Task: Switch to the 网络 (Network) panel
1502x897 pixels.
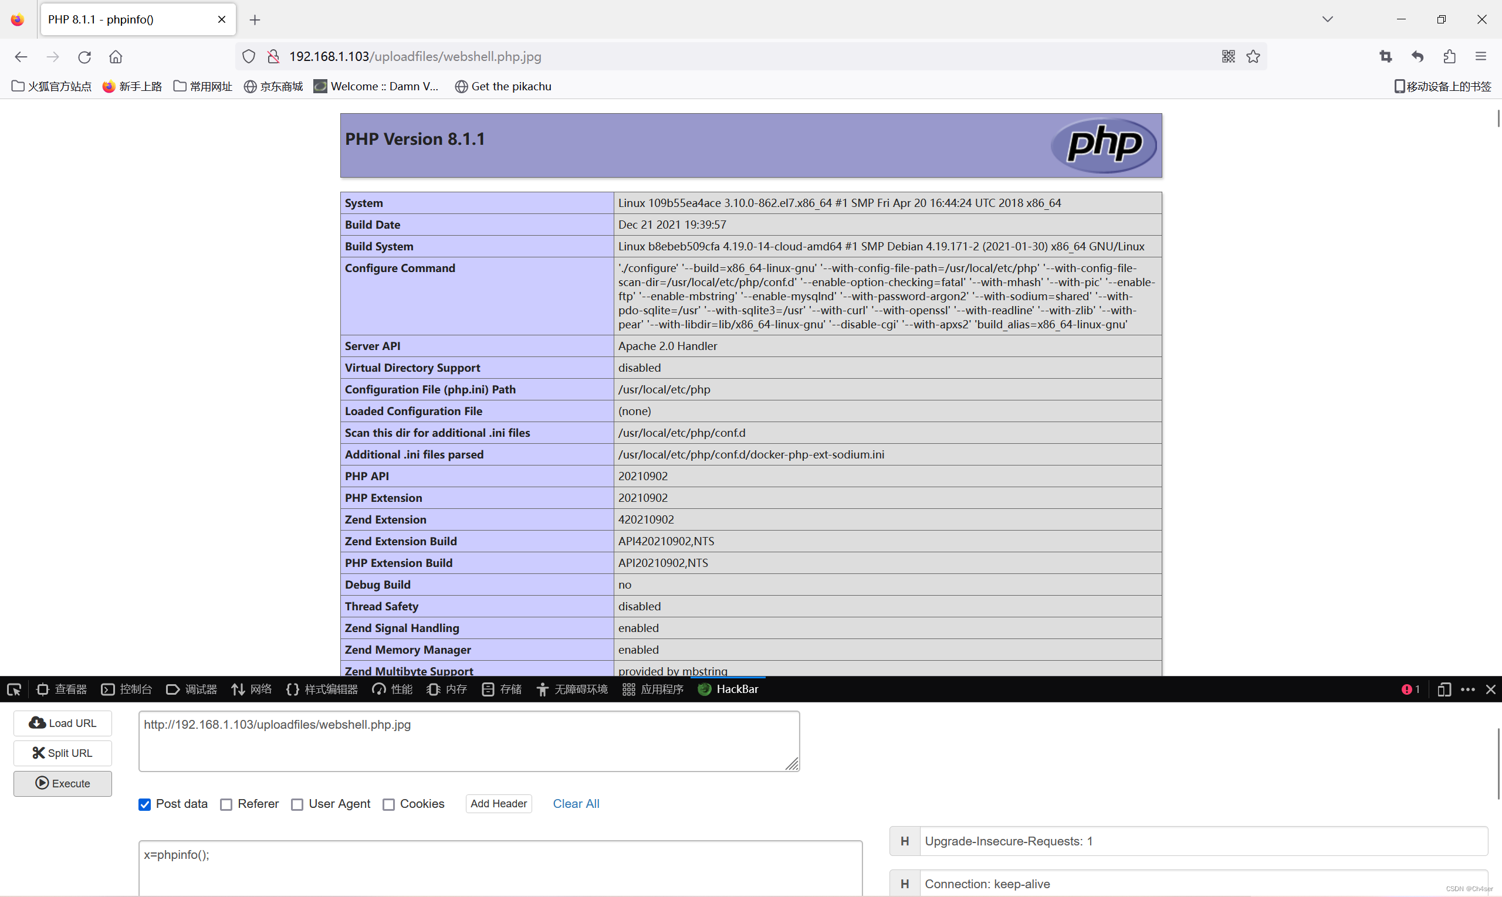Action: (251, 689)
